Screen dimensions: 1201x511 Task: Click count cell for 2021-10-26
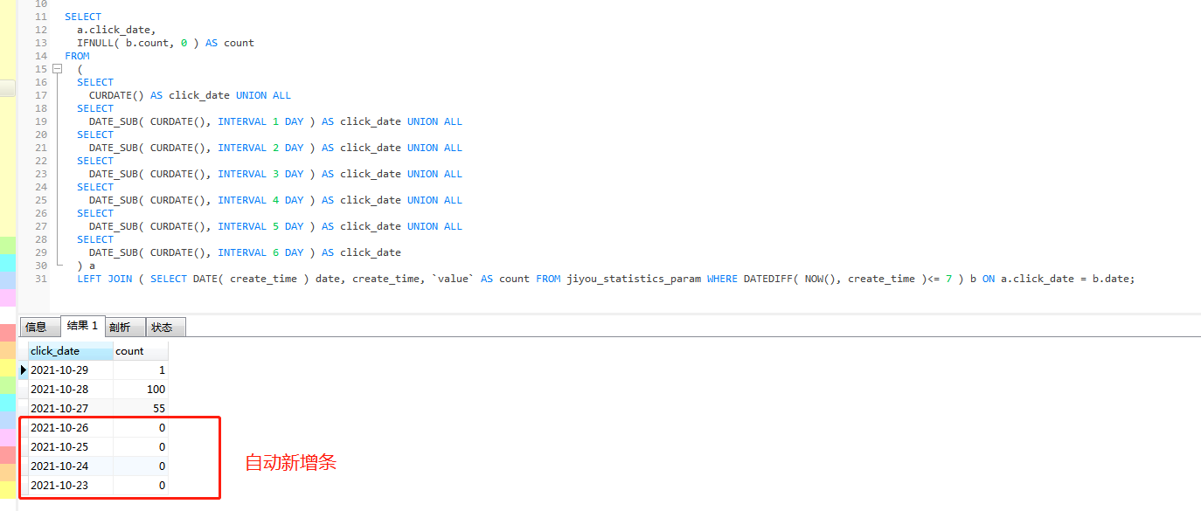coord(141,428)
